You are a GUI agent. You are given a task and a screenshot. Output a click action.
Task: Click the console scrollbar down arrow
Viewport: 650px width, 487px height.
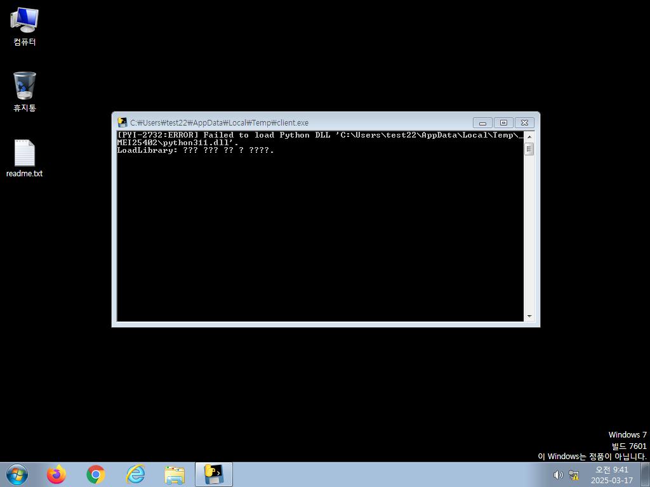coord(529,316)
